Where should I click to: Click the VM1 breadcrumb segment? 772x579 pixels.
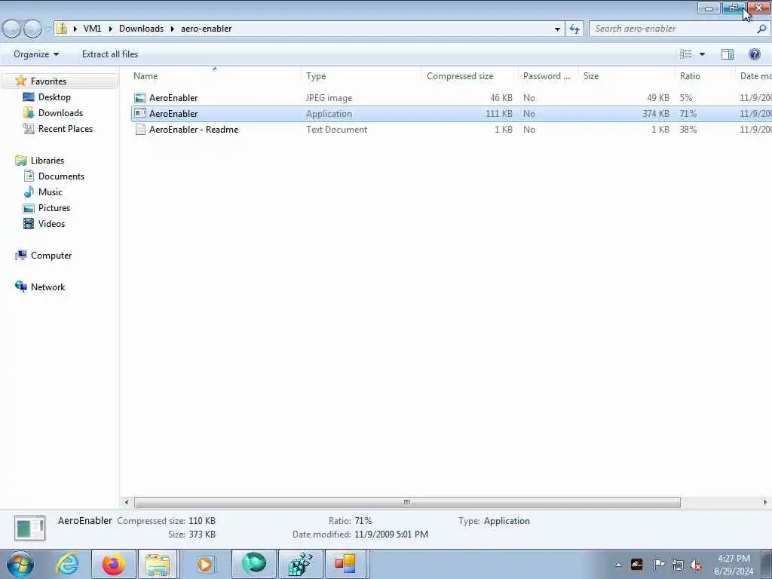(92, 29)
